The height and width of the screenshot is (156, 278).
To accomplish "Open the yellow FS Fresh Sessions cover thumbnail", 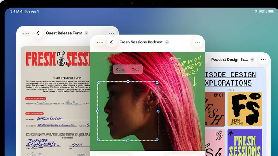I will tap(245, 109).
